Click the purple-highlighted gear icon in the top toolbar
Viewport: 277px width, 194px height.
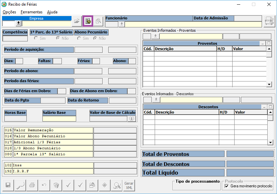click(x=88, y=21)
